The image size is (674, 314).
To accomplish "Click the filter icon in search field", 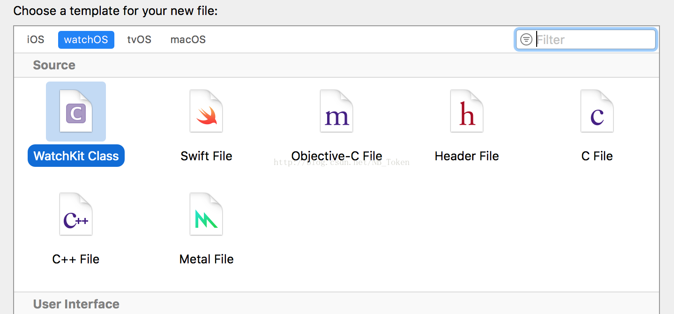I will [x=526, y=39].
